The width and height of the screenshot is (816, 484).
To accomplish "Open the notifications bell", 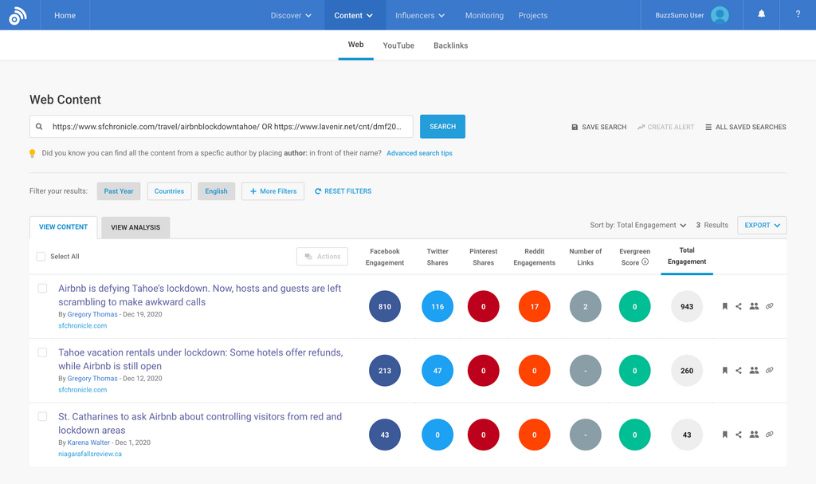I will coord(761,14).
